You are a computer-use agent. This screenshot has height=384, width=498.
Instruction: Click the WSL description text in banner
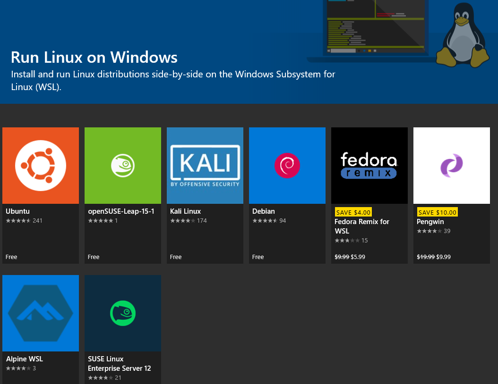(x=173, y=81)
